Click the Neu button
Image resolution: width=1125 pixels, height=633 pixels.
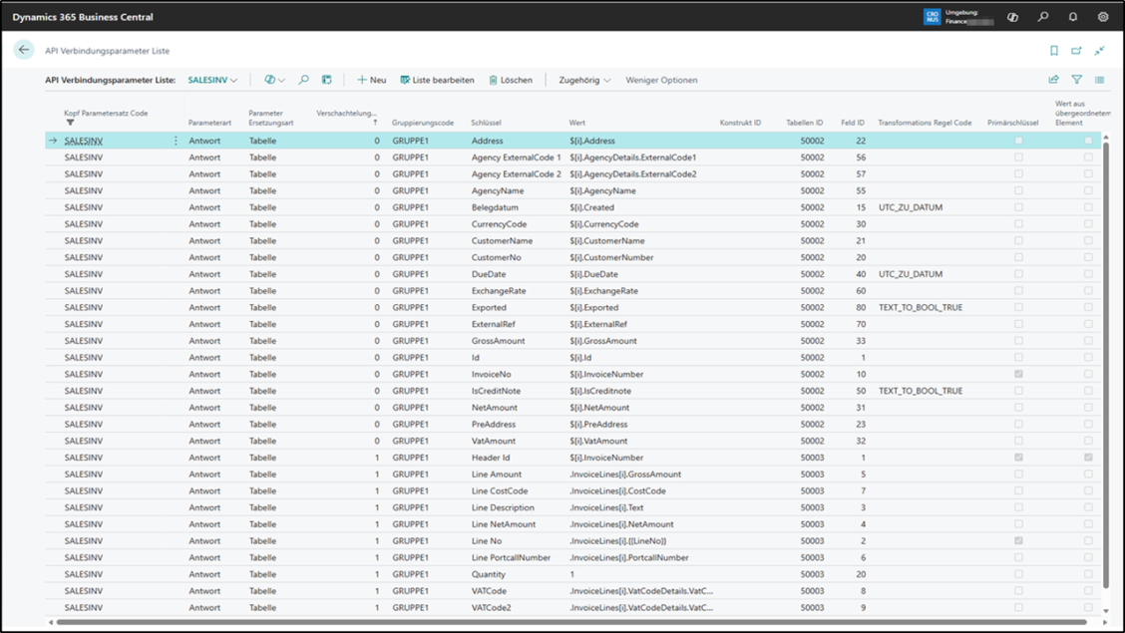coord(372,81)
